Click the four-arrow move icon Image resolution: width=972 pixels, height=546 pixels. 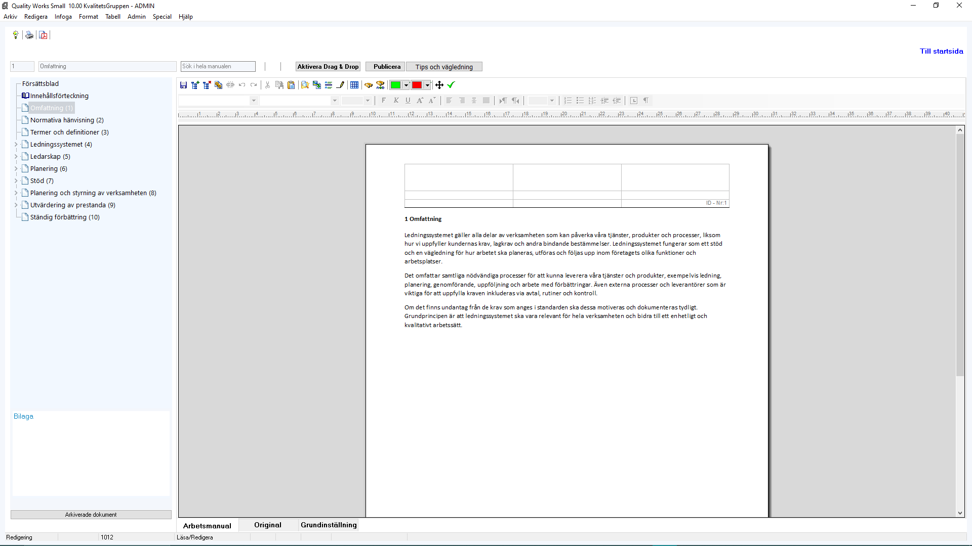(x=439, y=85)
